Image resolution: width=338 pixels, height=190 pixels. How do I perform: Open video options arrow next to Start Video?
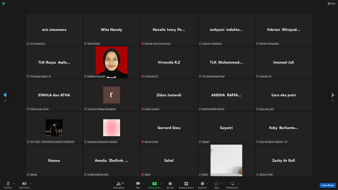point(31,184)
